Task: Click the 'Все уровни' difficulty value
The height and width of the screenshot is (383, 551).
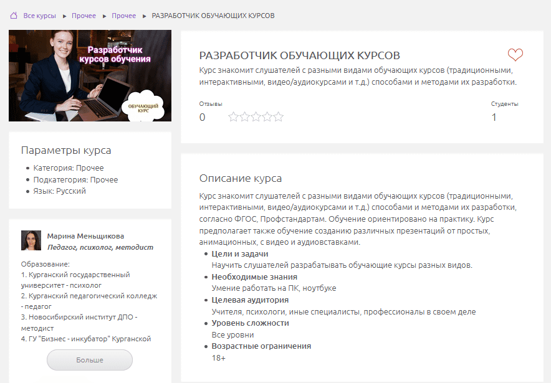Action: click(232, 335)
